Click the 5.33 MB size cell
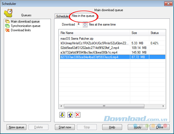The height and width of the screenshot is (134, 174). pos(139,43)
